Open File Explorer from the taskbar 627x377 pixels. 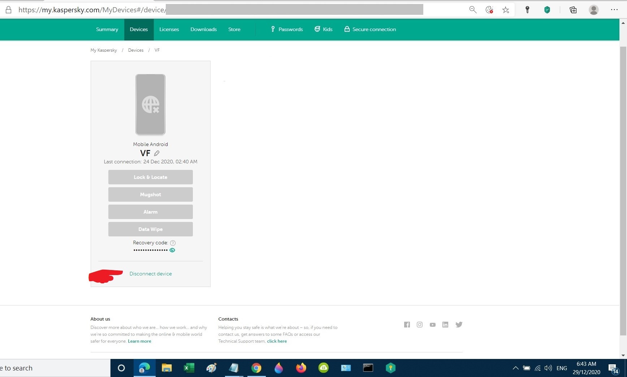[167, 368]
